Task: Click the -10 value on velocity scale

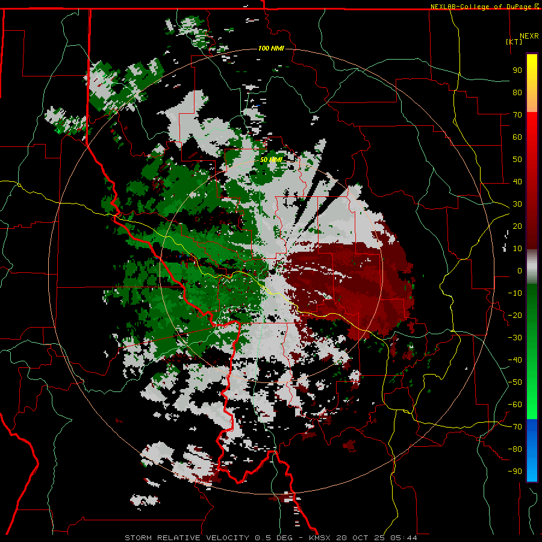Action: point(515,293)
